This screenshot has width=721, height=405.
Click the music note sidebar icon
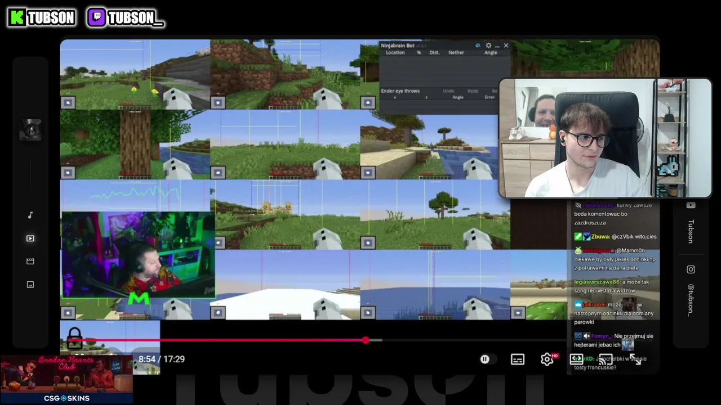[x=30, y=215]
